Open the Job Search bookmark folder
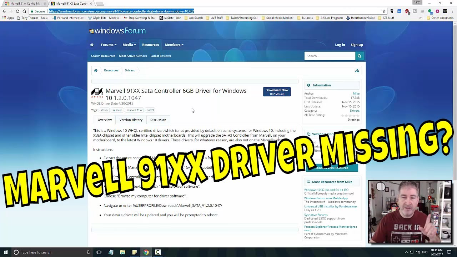This screenshot has width=457, height=257. (193, 18)
